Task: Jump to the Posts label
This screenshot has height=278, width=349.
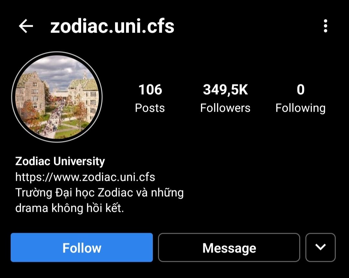Action: (x=150, y=108)
